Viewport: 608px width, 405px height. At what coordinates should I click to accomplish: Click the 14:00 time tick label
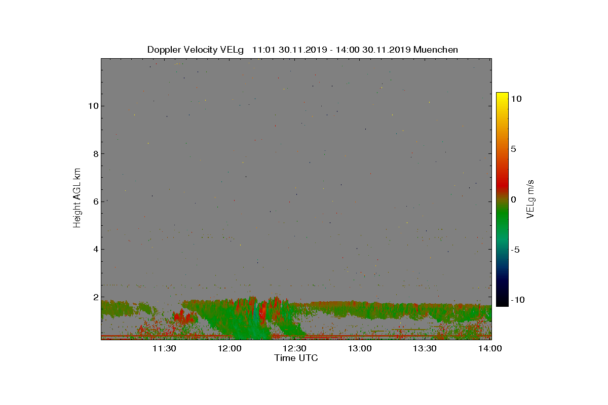[490, 348]
